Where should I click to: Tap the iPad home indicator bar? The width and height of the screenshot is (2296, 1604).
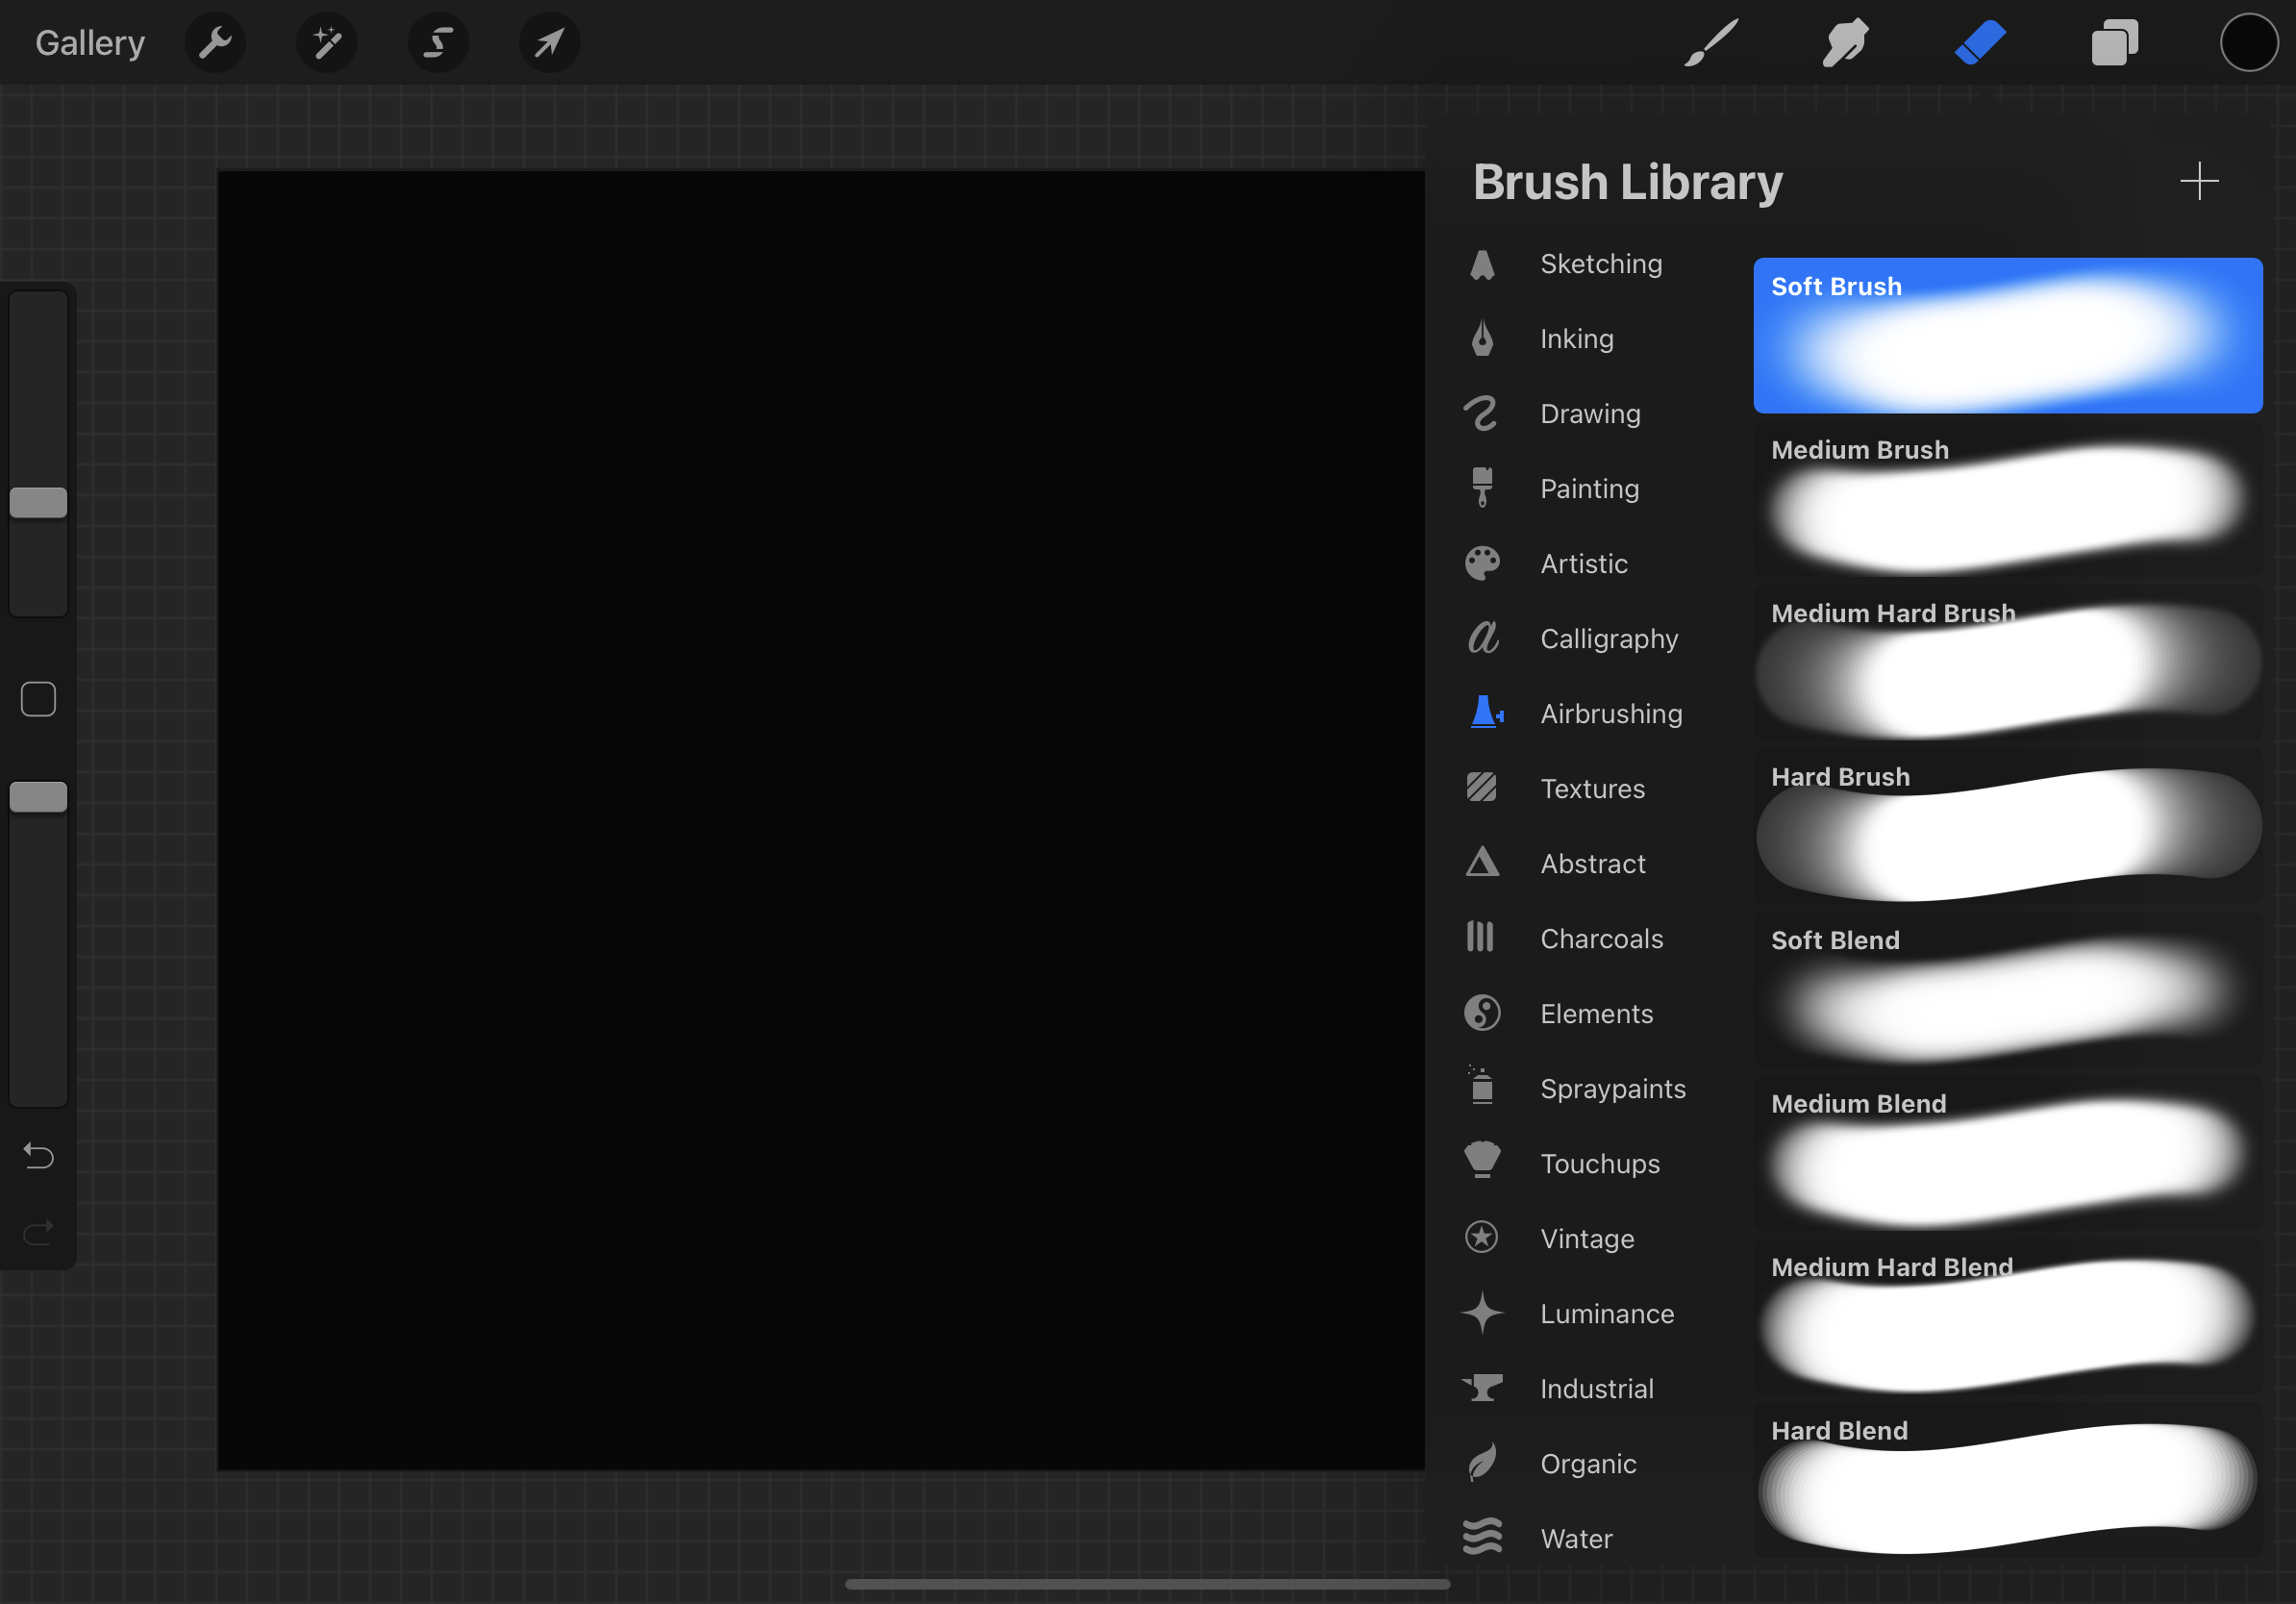point(1147,1584)
